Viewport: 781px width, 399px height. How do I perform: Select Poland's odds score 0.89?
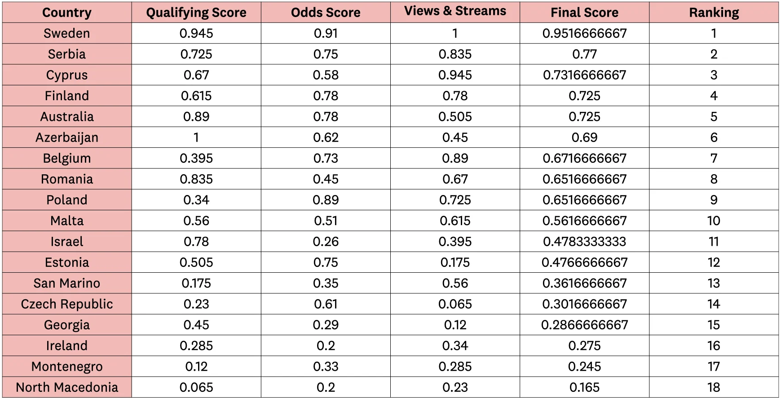coord(326,200)
